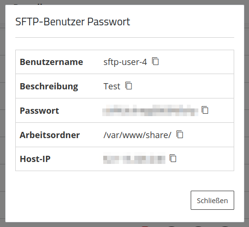Click the Host-IP row label
Image resolution: width=249 pixels, height=227 pixels.
pos(35,159)
